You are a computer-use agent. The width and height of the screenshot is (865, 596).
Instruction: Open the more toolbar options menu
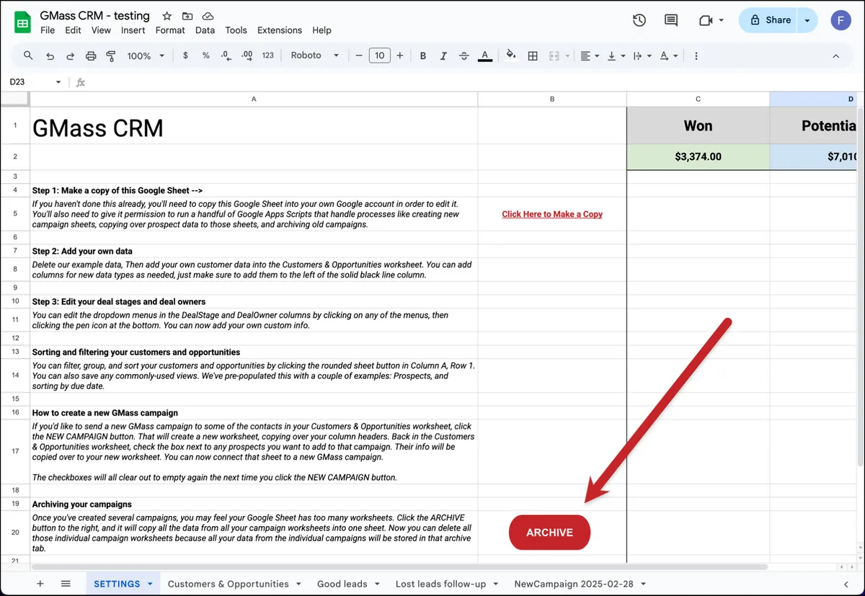(696, 55)
